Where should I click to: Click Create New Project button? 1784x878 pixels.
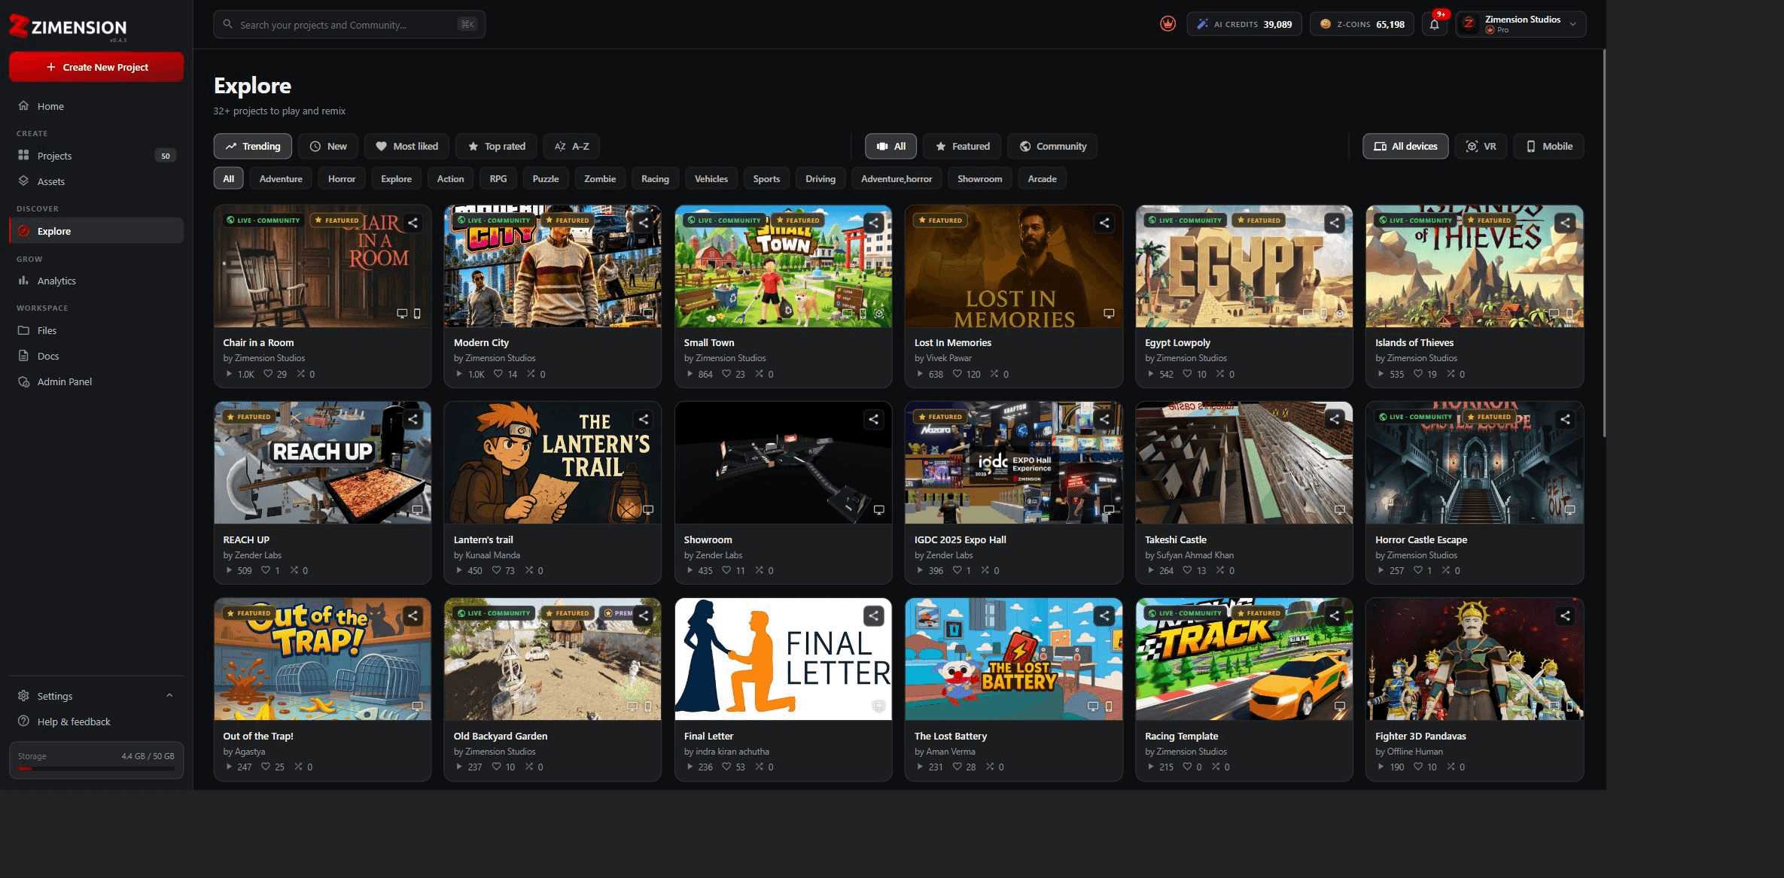pyautogui.click(x=96, y=67)
